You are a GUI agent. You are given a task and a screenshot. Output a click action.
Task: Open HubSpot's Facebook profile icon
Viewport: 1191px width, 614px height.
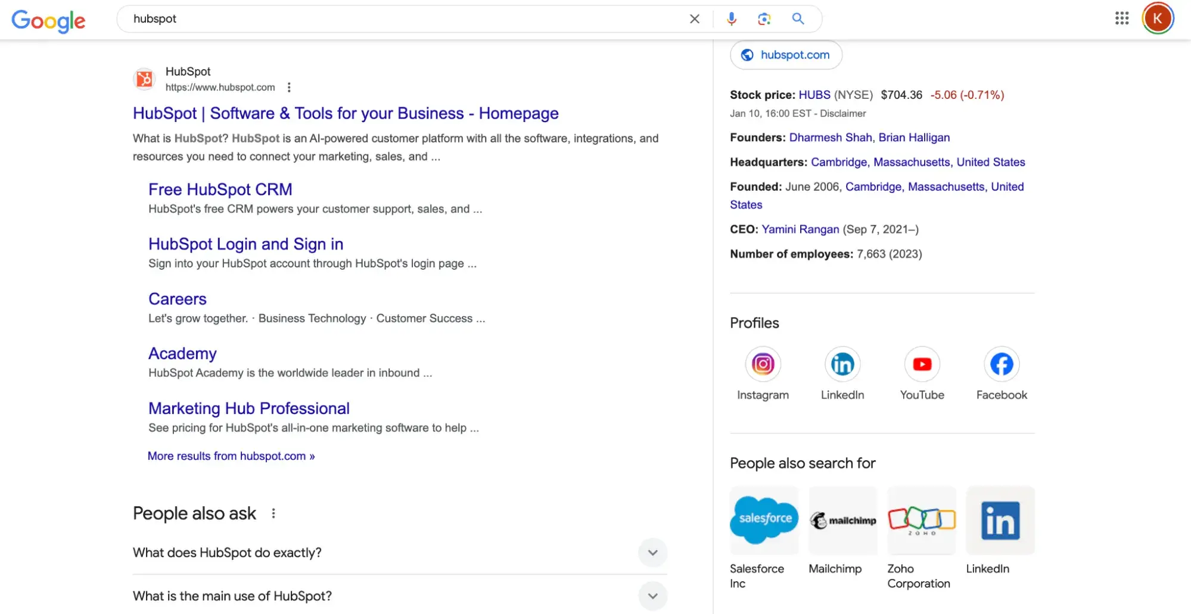tap(1001, 364)
